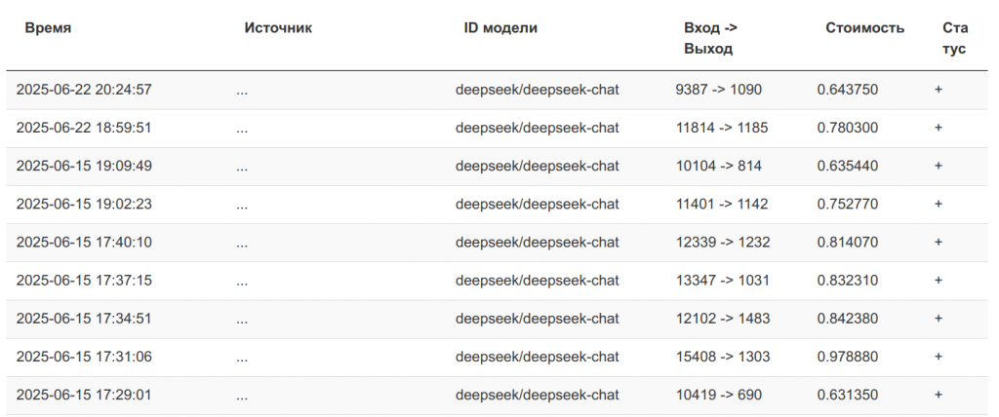Click the 10419 -> 690 token count
The width and height of the screenshot is (999, 417).
pyautogui.click(x=718, y=396)
